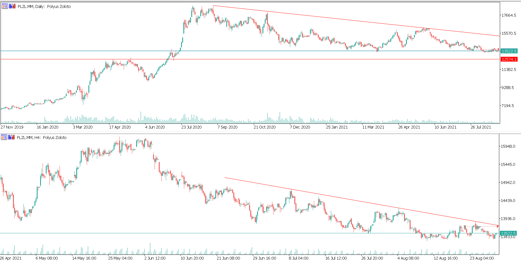Click the teal 13522.5 price tag on H4 chart
521x261 pixels.
point(508,233)
